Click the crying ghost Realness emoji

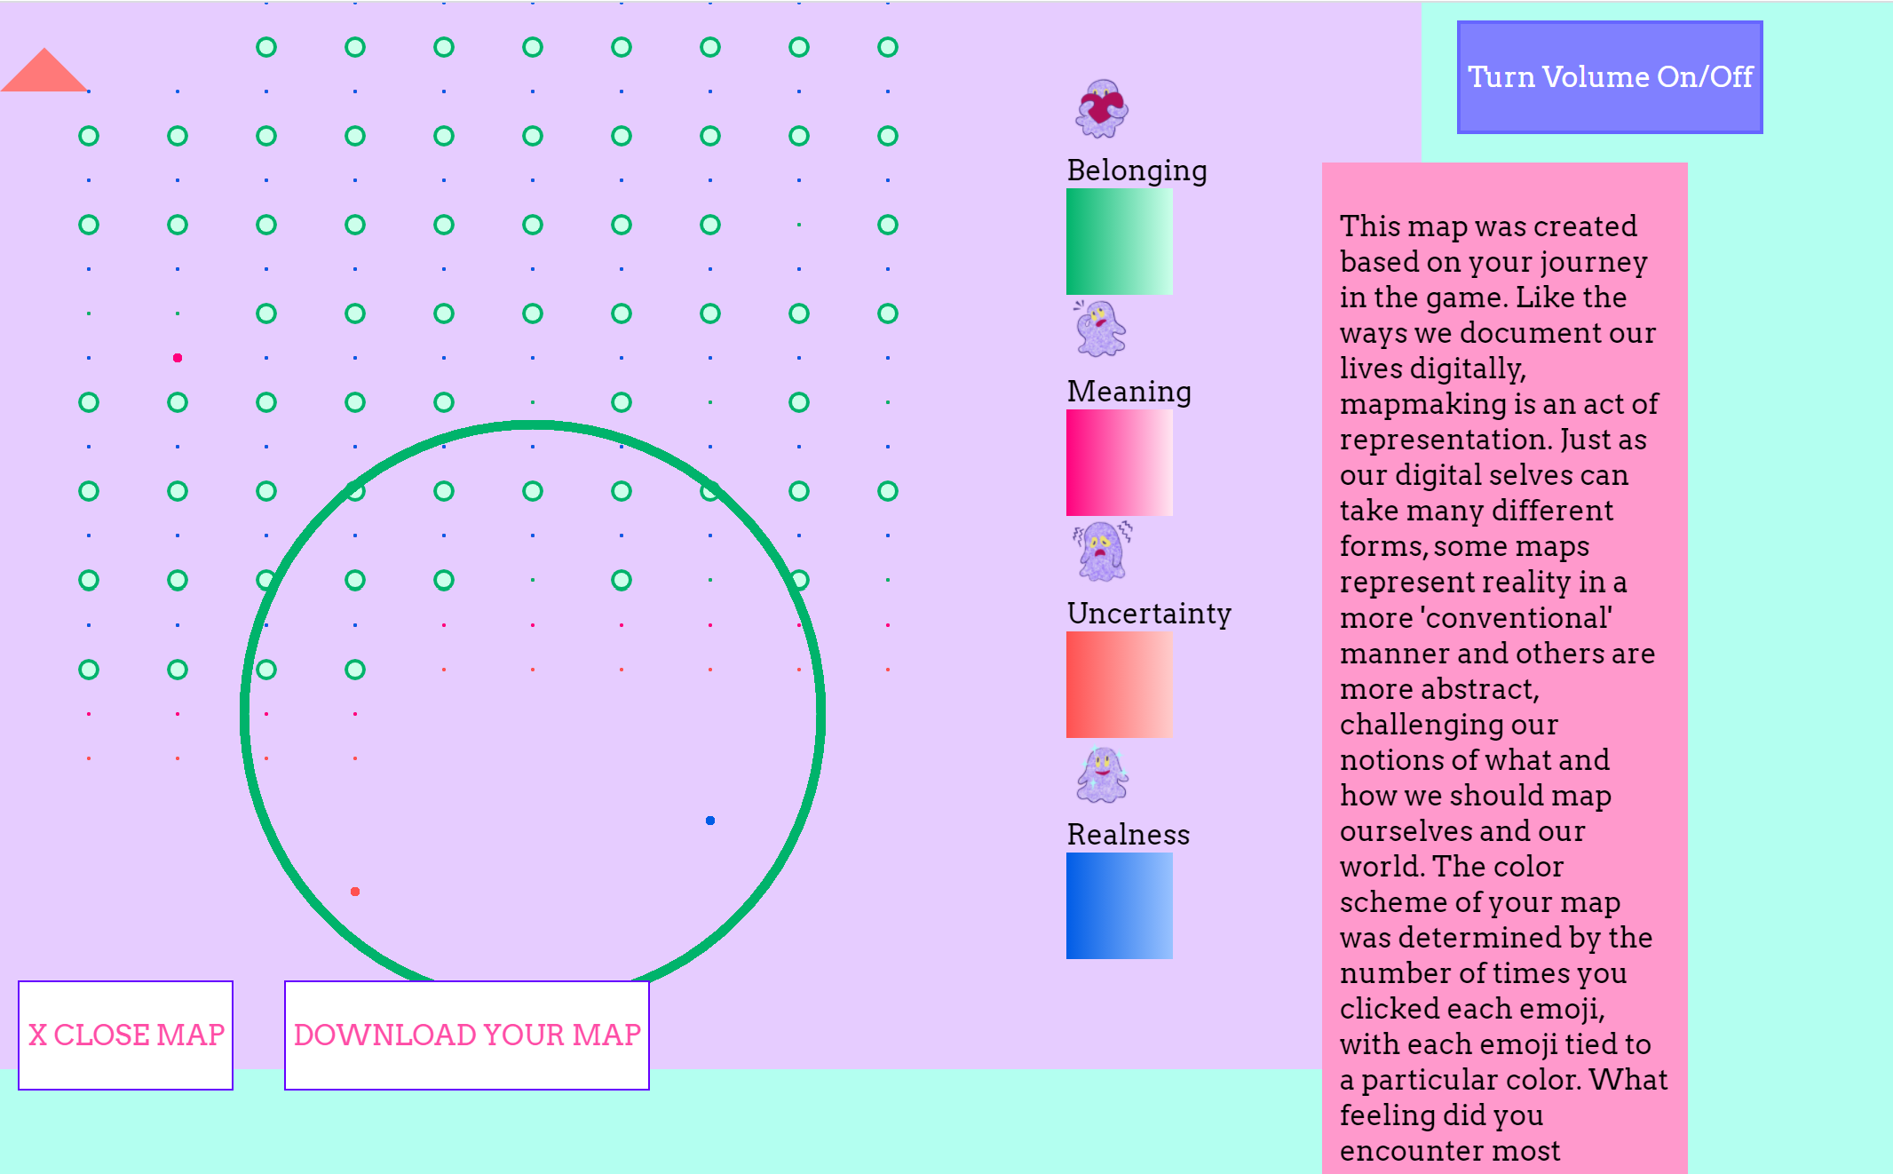coord(1102,774)
